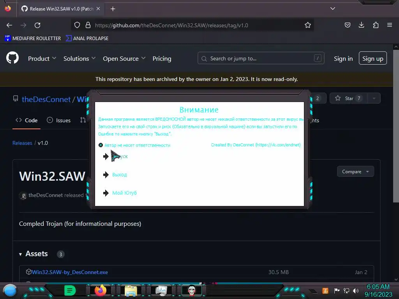Click the Java update tray icon
399x299 pixels.
click(x=325, y=290)
